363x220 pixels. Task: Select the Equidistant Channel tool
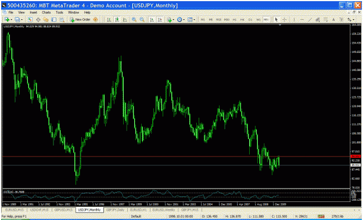(x=318, y=20)
